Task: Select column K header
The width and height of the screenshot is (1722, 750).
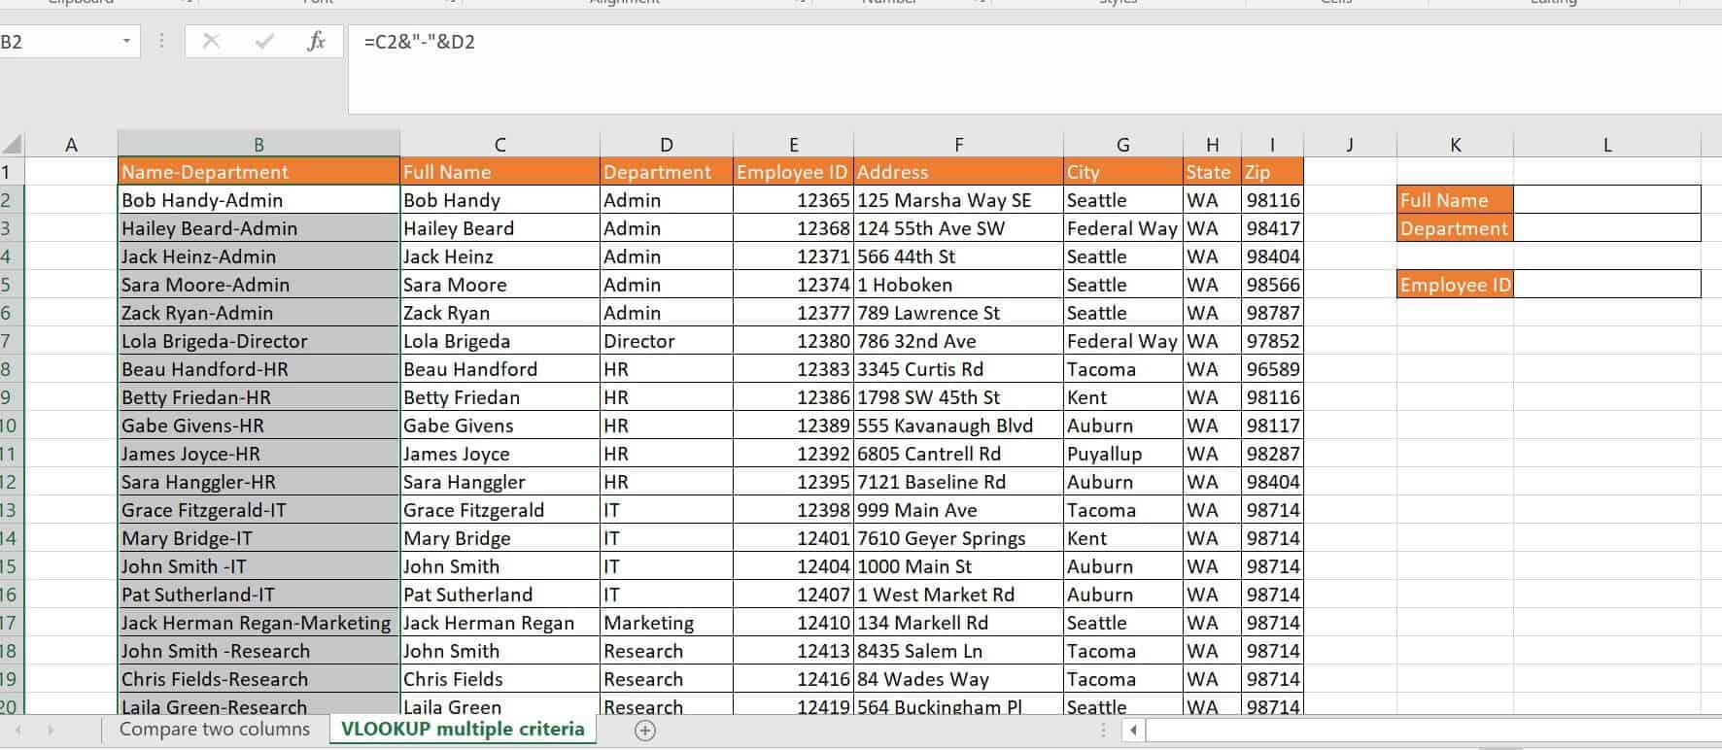Action: tap(1455, 145)
